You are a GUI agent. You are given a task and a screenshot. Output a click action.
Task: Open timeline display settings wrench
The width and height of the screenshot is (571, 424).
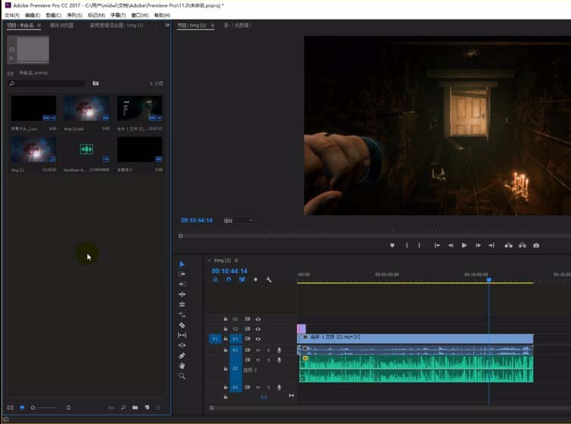269,280
